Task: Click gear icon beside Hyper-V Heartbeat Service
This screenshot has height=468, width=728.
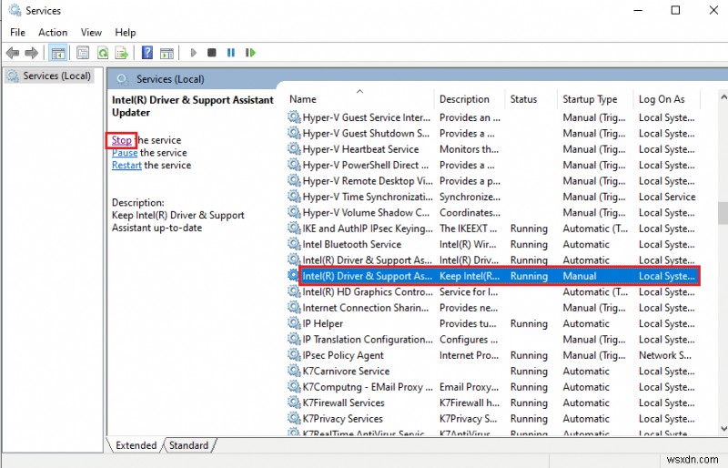Action: point(294,148)
